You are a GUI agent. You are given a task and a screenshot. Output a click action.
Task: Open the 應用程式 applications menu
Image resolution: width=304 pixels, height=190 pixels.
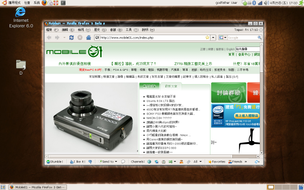tap(11, 3)
